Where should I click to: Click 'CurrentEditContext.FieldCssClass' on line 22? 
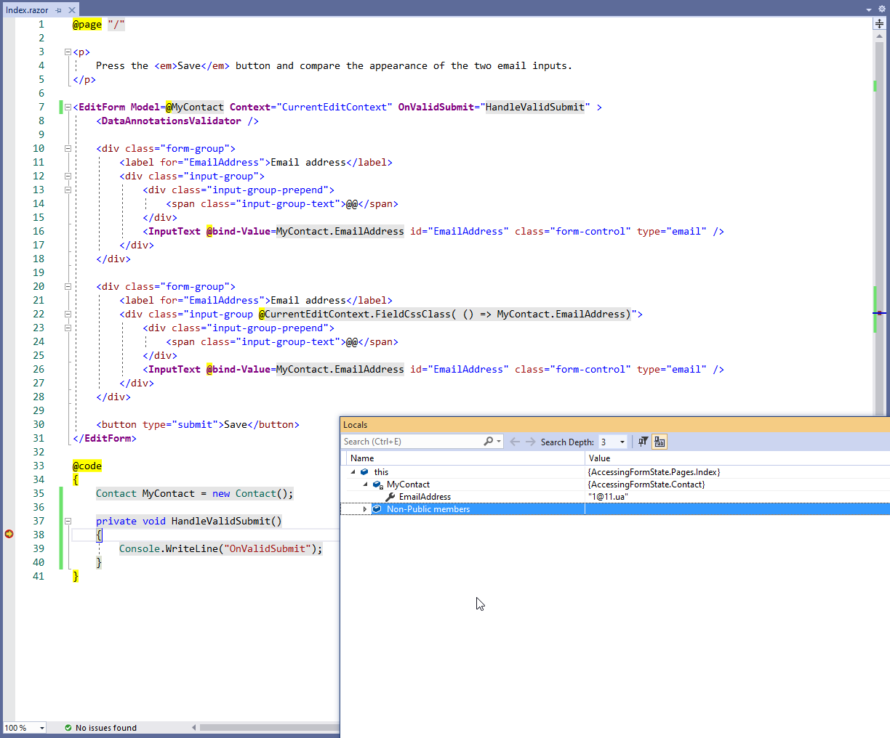(x=357, y=315)
